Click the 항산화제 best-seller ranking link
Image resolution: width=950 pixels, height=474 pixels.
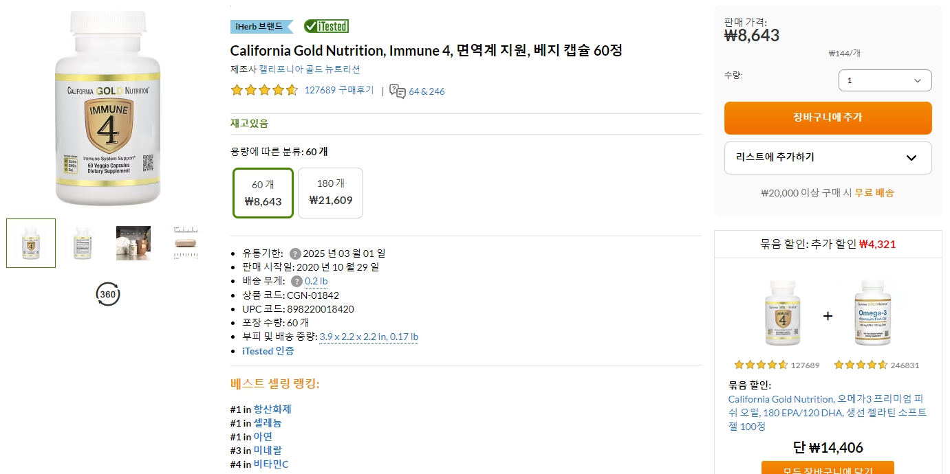(273, 408)
